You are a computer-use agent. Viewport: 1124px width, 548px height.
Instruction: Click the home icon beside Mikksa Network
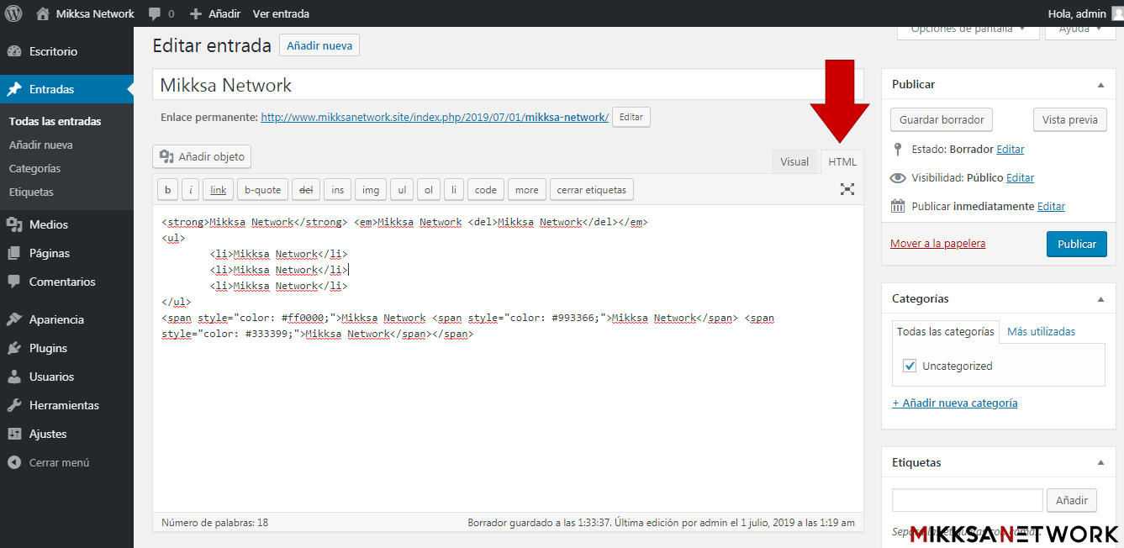pos(43,13)
